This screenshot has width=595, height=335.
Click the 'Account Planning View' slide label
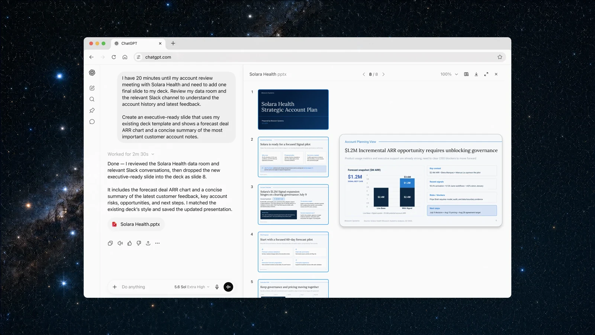point(360,142)
